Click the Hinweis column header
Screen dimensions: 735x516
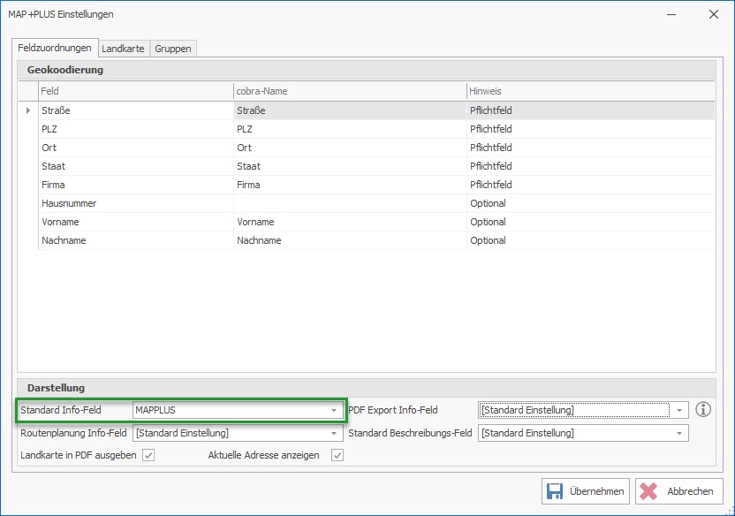589,91
